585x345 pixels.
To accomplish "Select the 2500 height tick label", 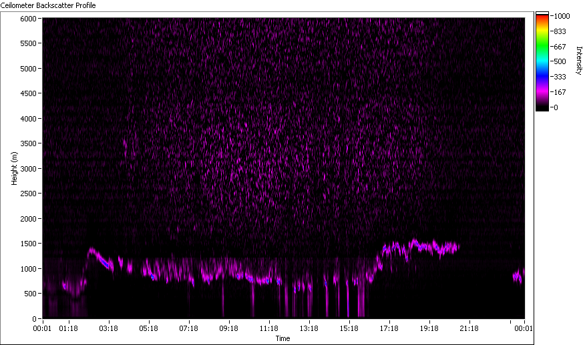I will 28,194.
